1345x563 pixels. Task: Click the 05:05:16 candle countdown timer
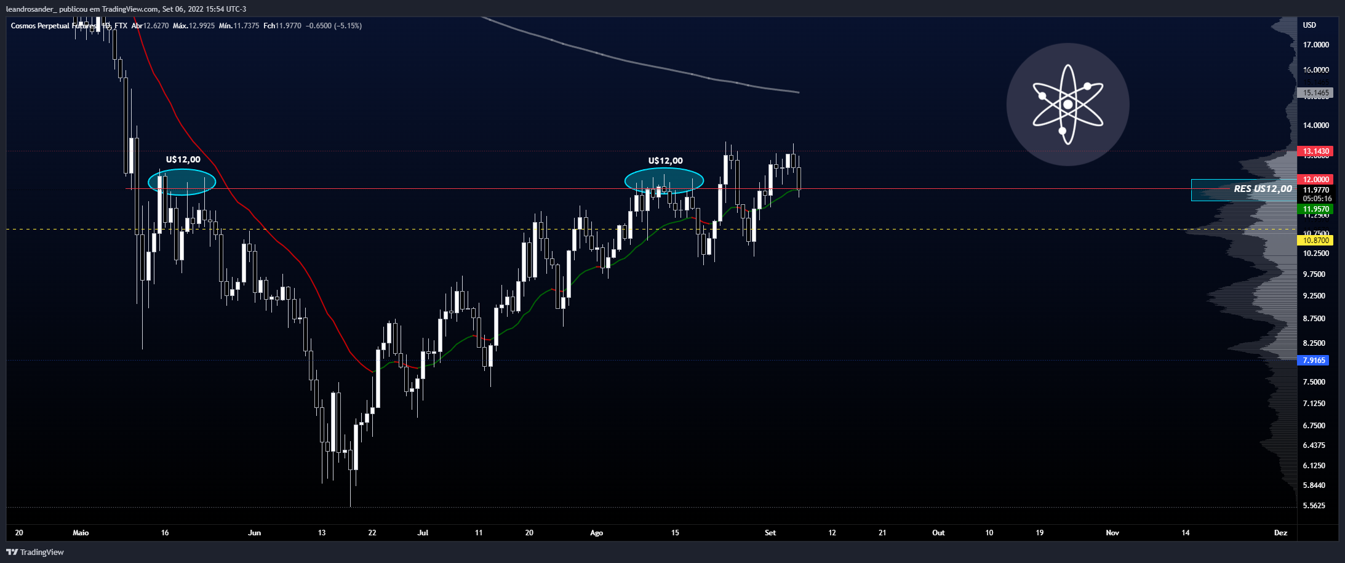1317,199
